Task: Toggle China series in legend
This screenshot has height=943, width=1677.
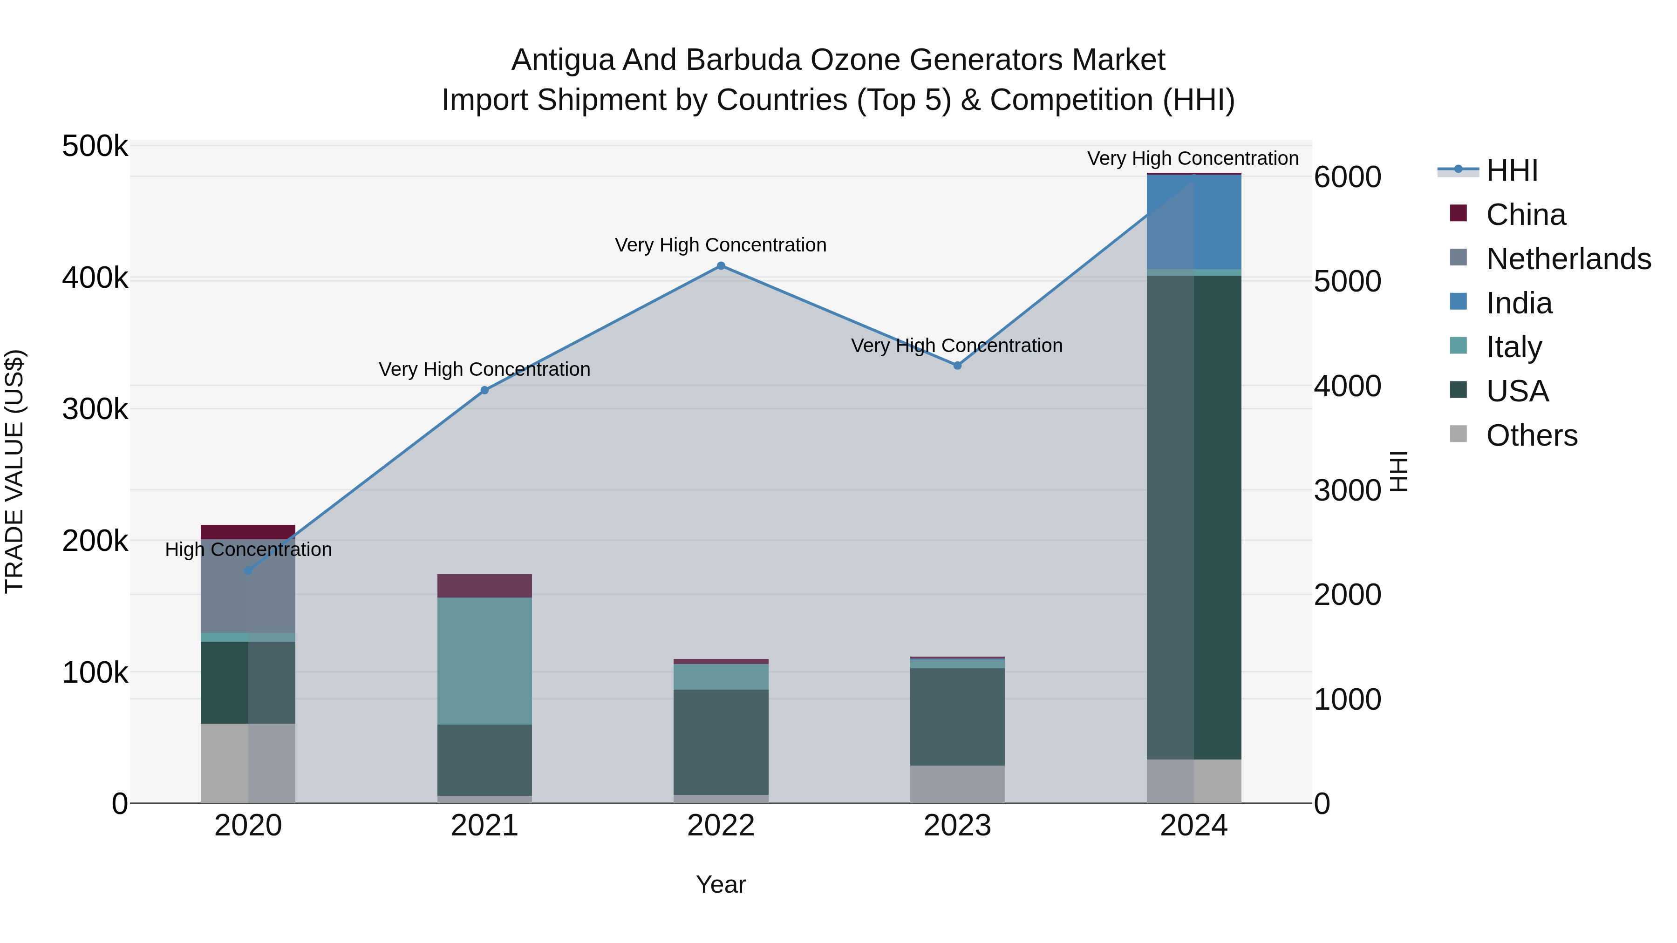Action: coord(1508,214)
